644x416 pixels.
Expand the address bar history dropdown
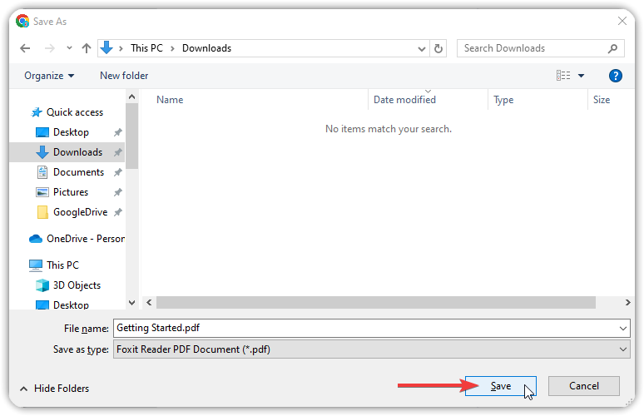pos(421,49)
